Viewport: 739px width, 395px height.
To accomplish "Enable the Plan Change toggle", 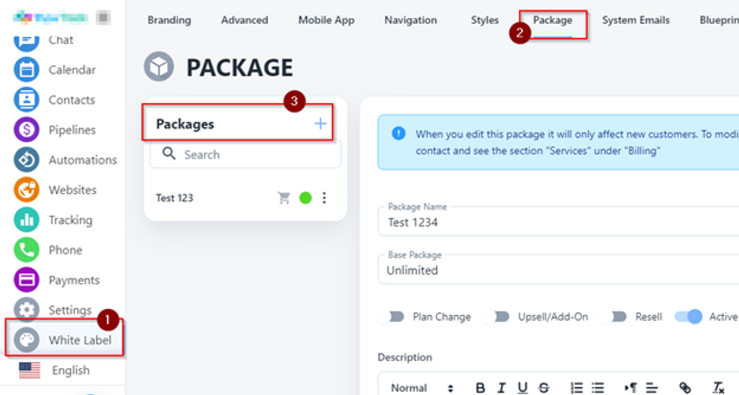I will pos(391,317).
